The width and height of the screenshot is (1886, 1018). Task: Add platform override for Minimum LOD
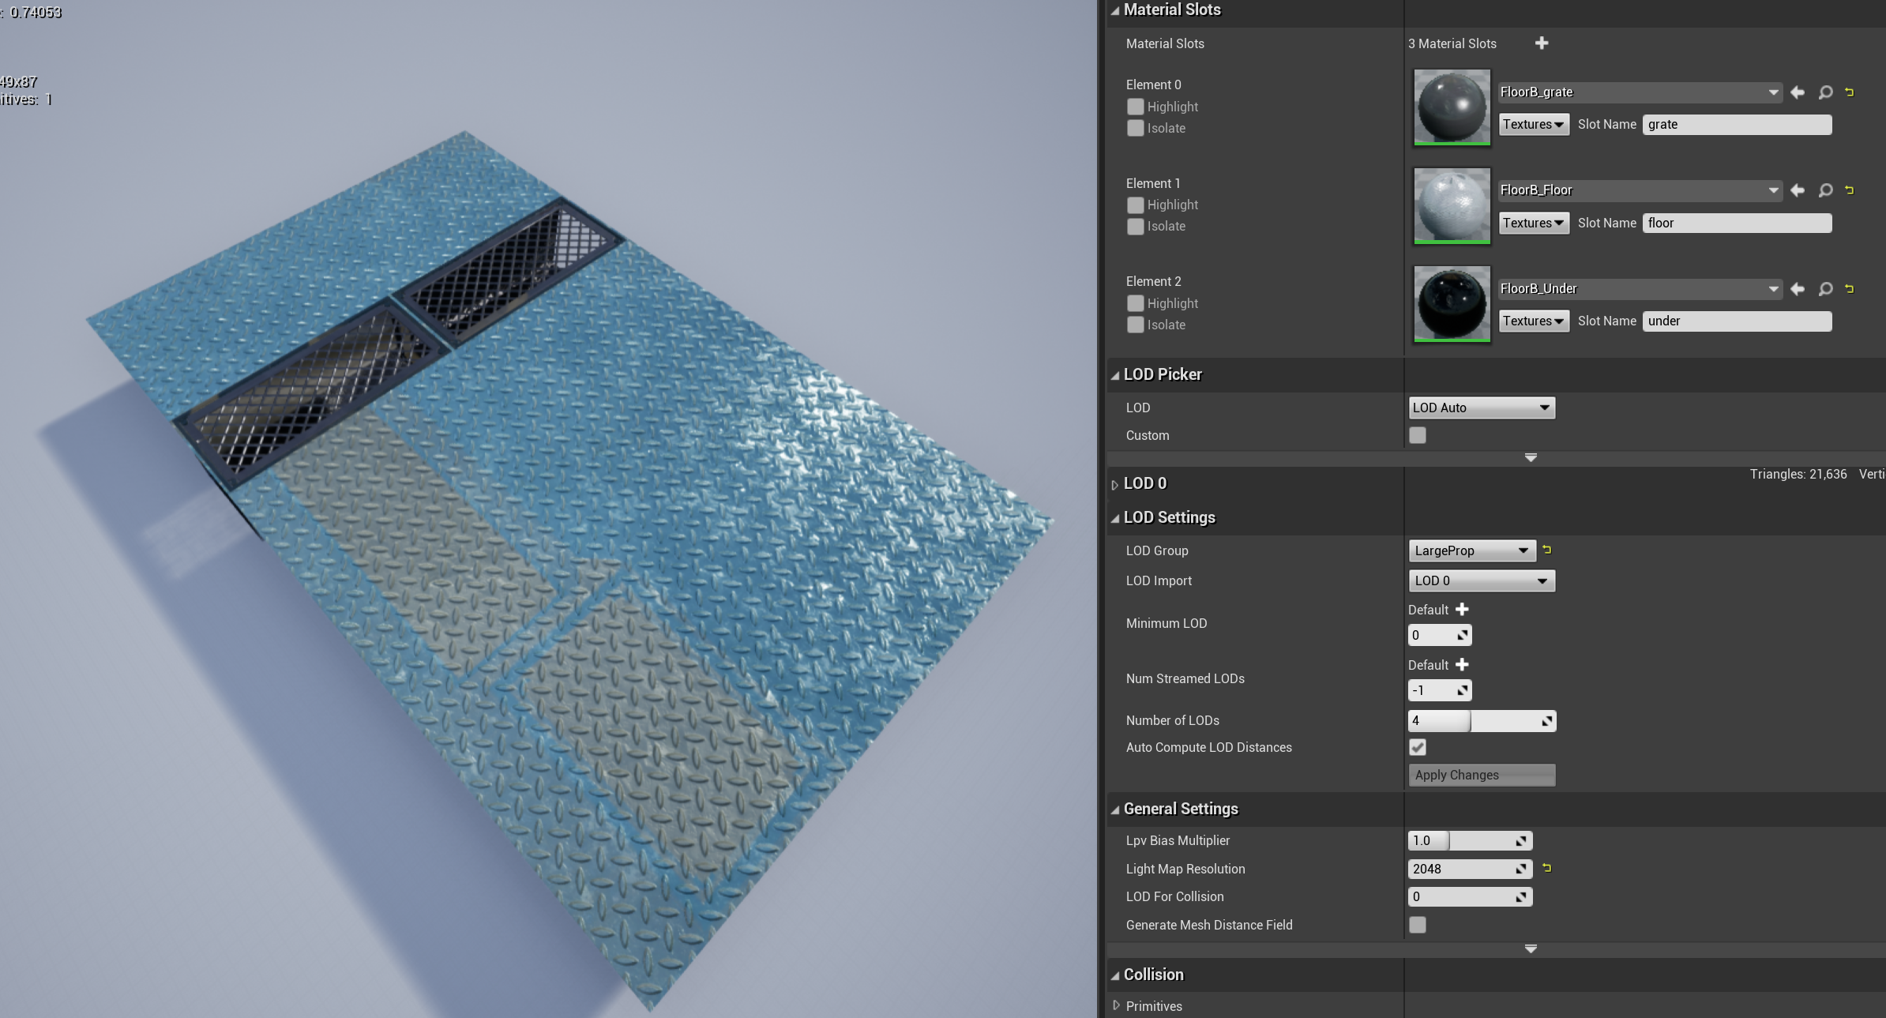(1462, 610)
